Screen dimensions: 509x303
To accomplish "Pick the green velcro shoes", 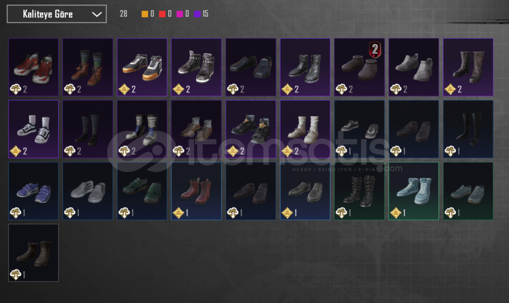I will coord(142,191).
